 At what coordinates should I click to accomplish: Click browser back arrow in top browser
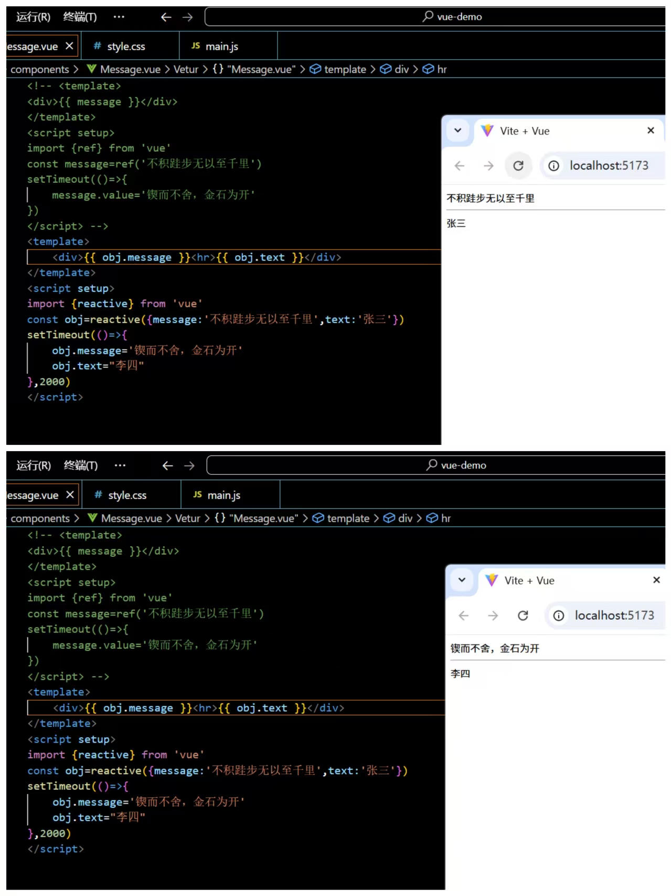tap(460, 166)
